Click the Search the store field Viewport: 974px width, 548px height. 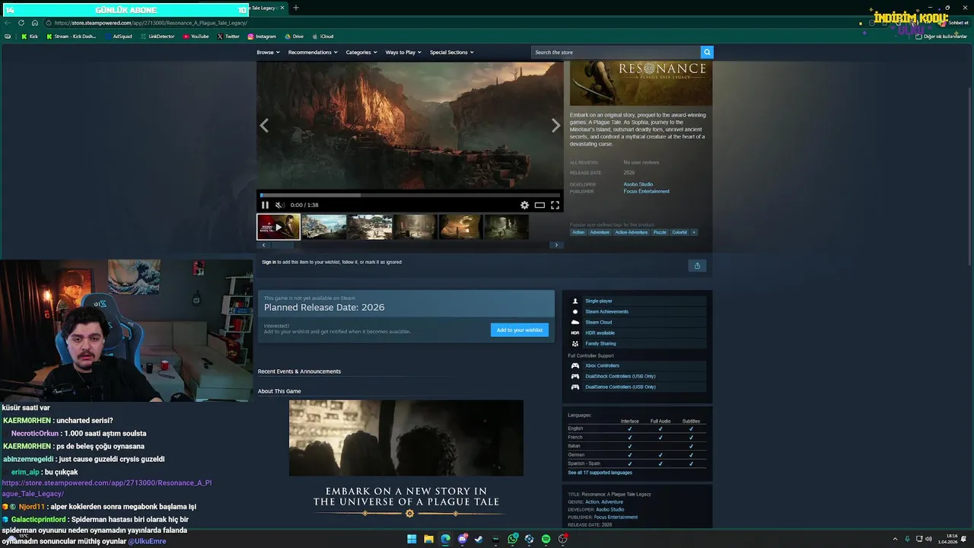616,52
